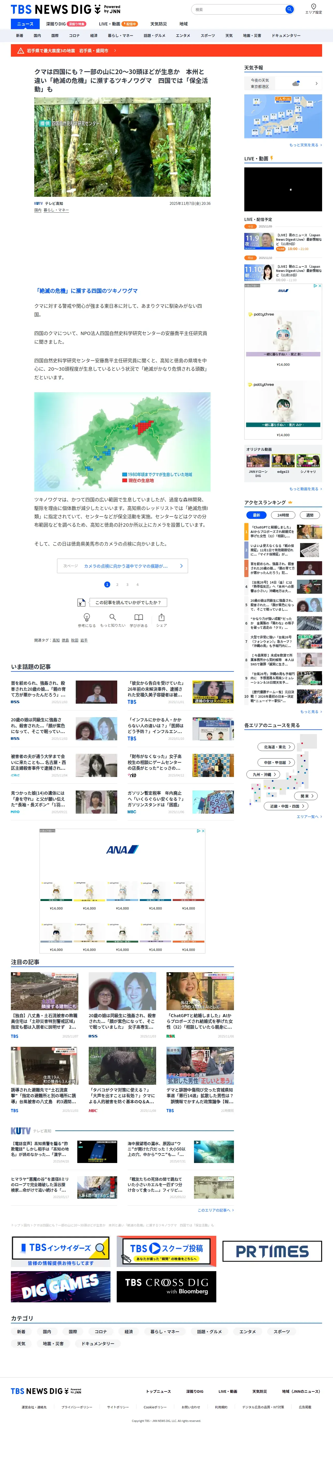Close the ANA sidebar ad via X icon
Image resolution: width=333 pixels, height=1457 pixels.
tap(320, 286)
